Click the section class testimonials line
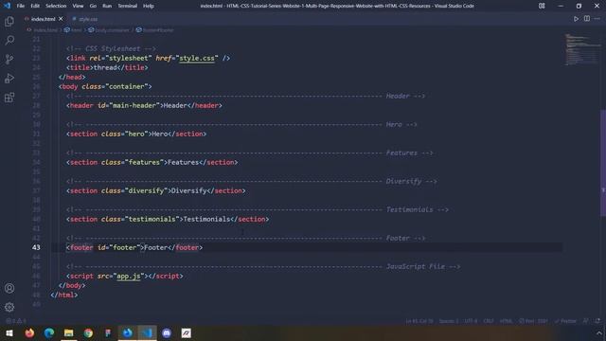The image size is (606, 341). click(x=168, y=219)
